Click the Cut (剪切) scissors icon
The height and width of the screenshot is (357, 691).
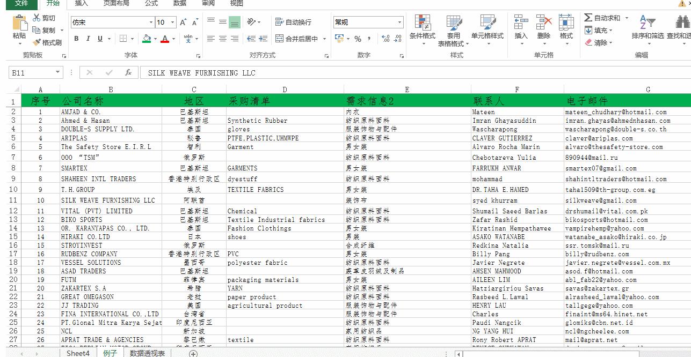click(37, 18)
